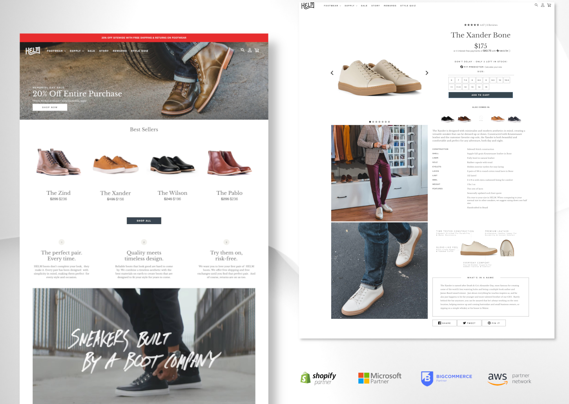Click the sneaker on asphalt photo

379,271
